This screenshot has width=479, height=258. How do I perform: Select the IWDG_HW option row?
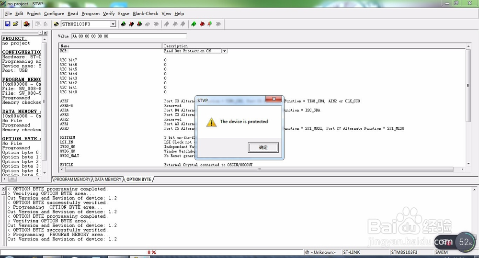pos(67,147)
